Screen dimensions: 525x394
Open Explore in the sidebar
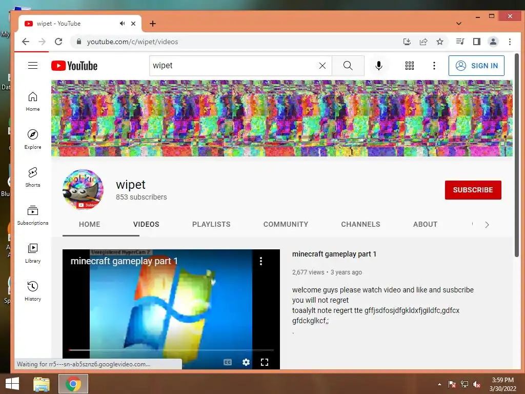coord(33,140)
